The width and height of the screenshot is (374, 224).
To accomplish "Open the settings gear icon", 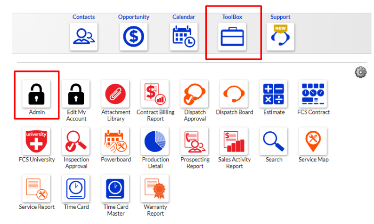I will (x=360, y=72).
